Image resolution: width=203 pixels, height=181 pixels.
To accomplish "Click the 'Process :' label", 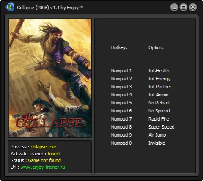I will coord(20,147).
